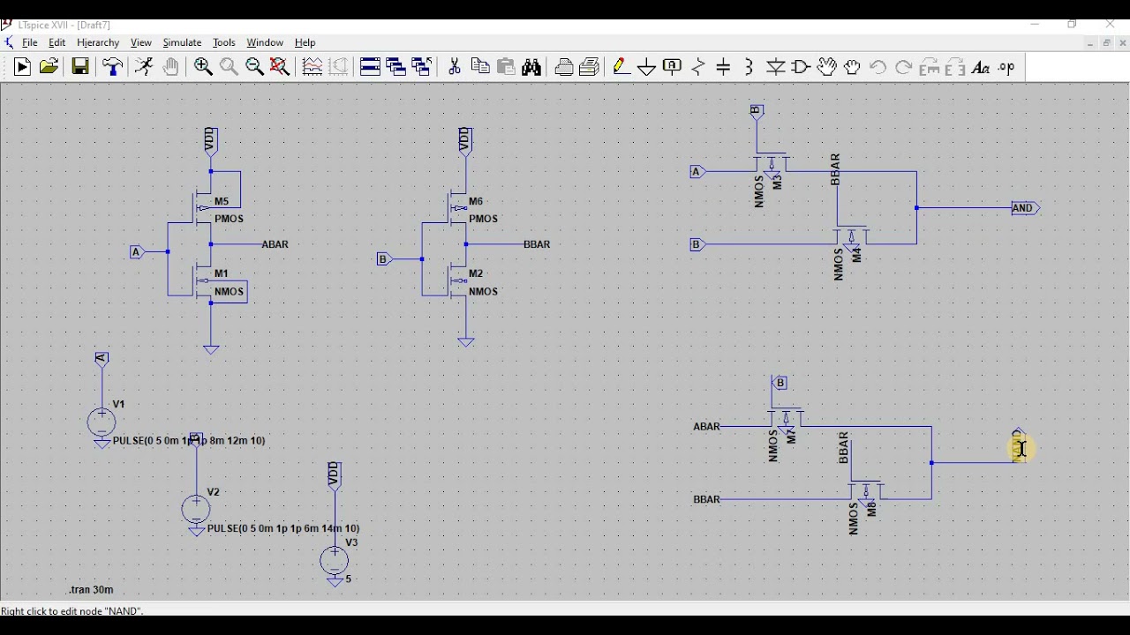Halt the simulation with the hand icon
Image resolution: width=1130 pixels, height=635 pixels.
pos(171,67)
